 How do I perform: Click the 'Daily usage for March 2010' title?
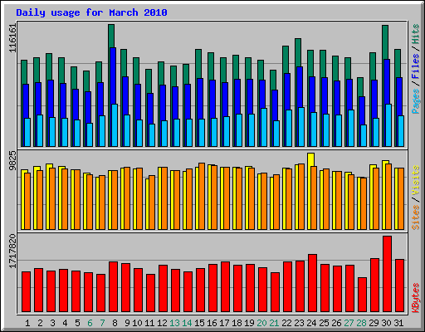91,12
